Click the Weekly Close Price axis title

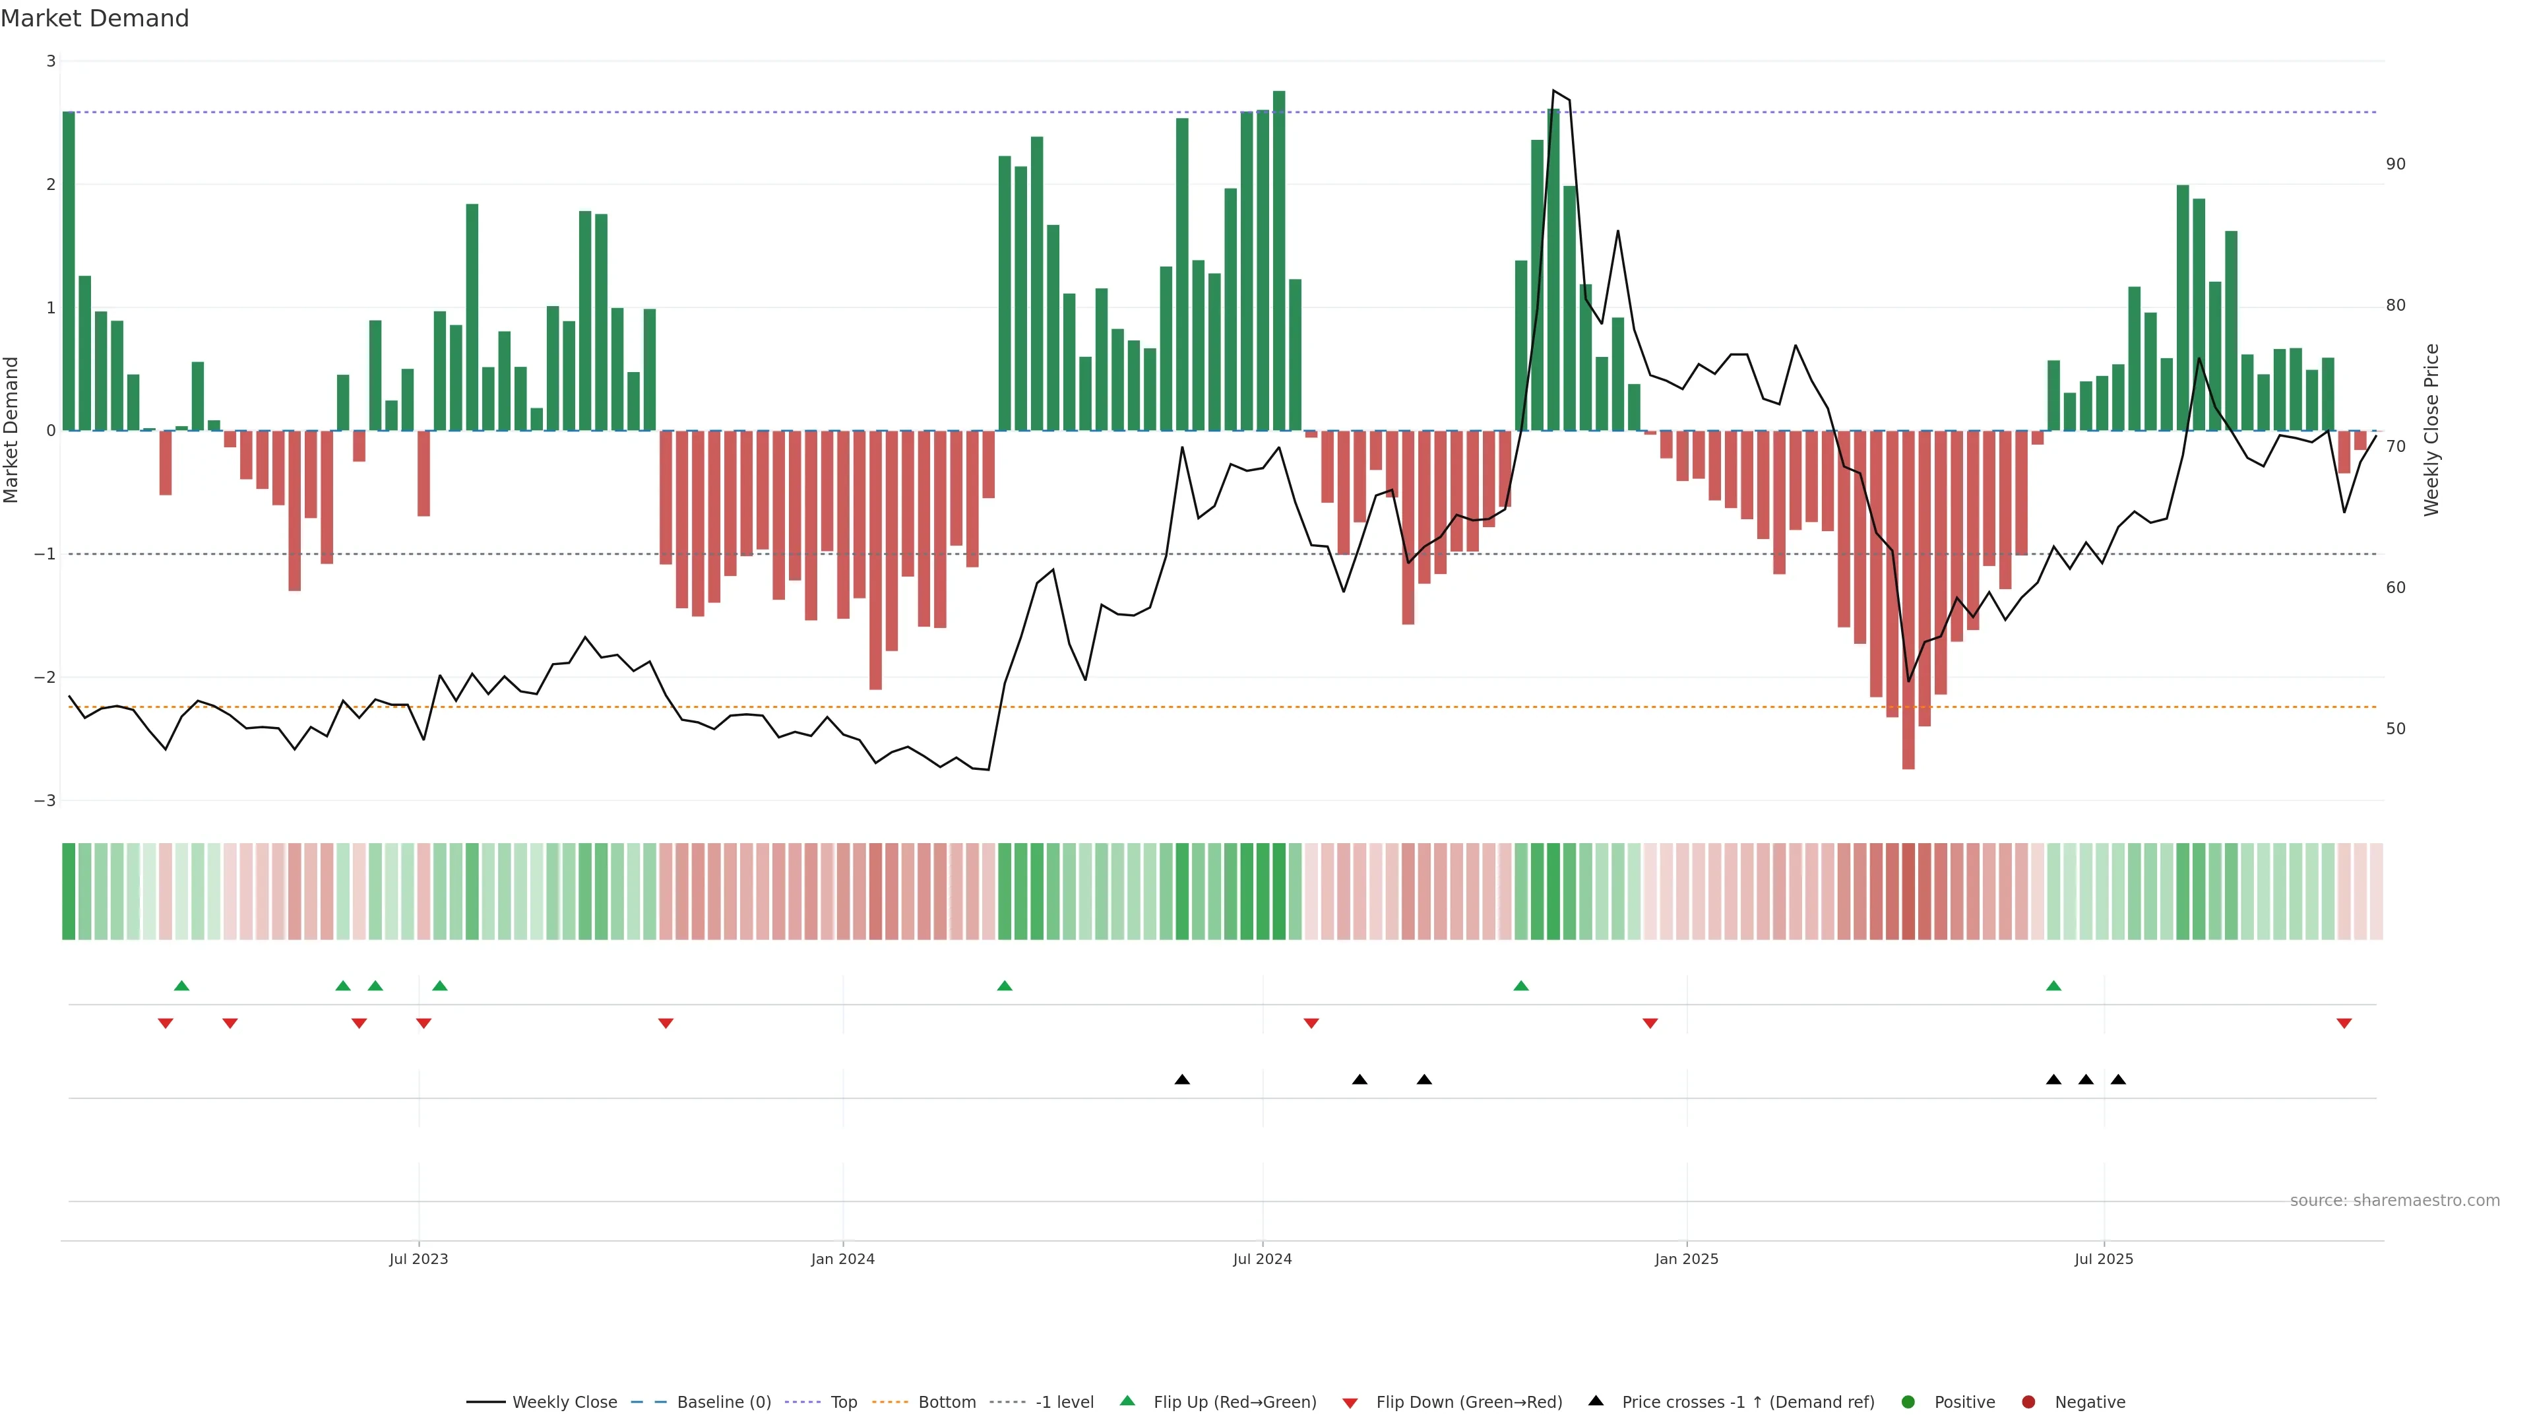[x=2431, y=429]
